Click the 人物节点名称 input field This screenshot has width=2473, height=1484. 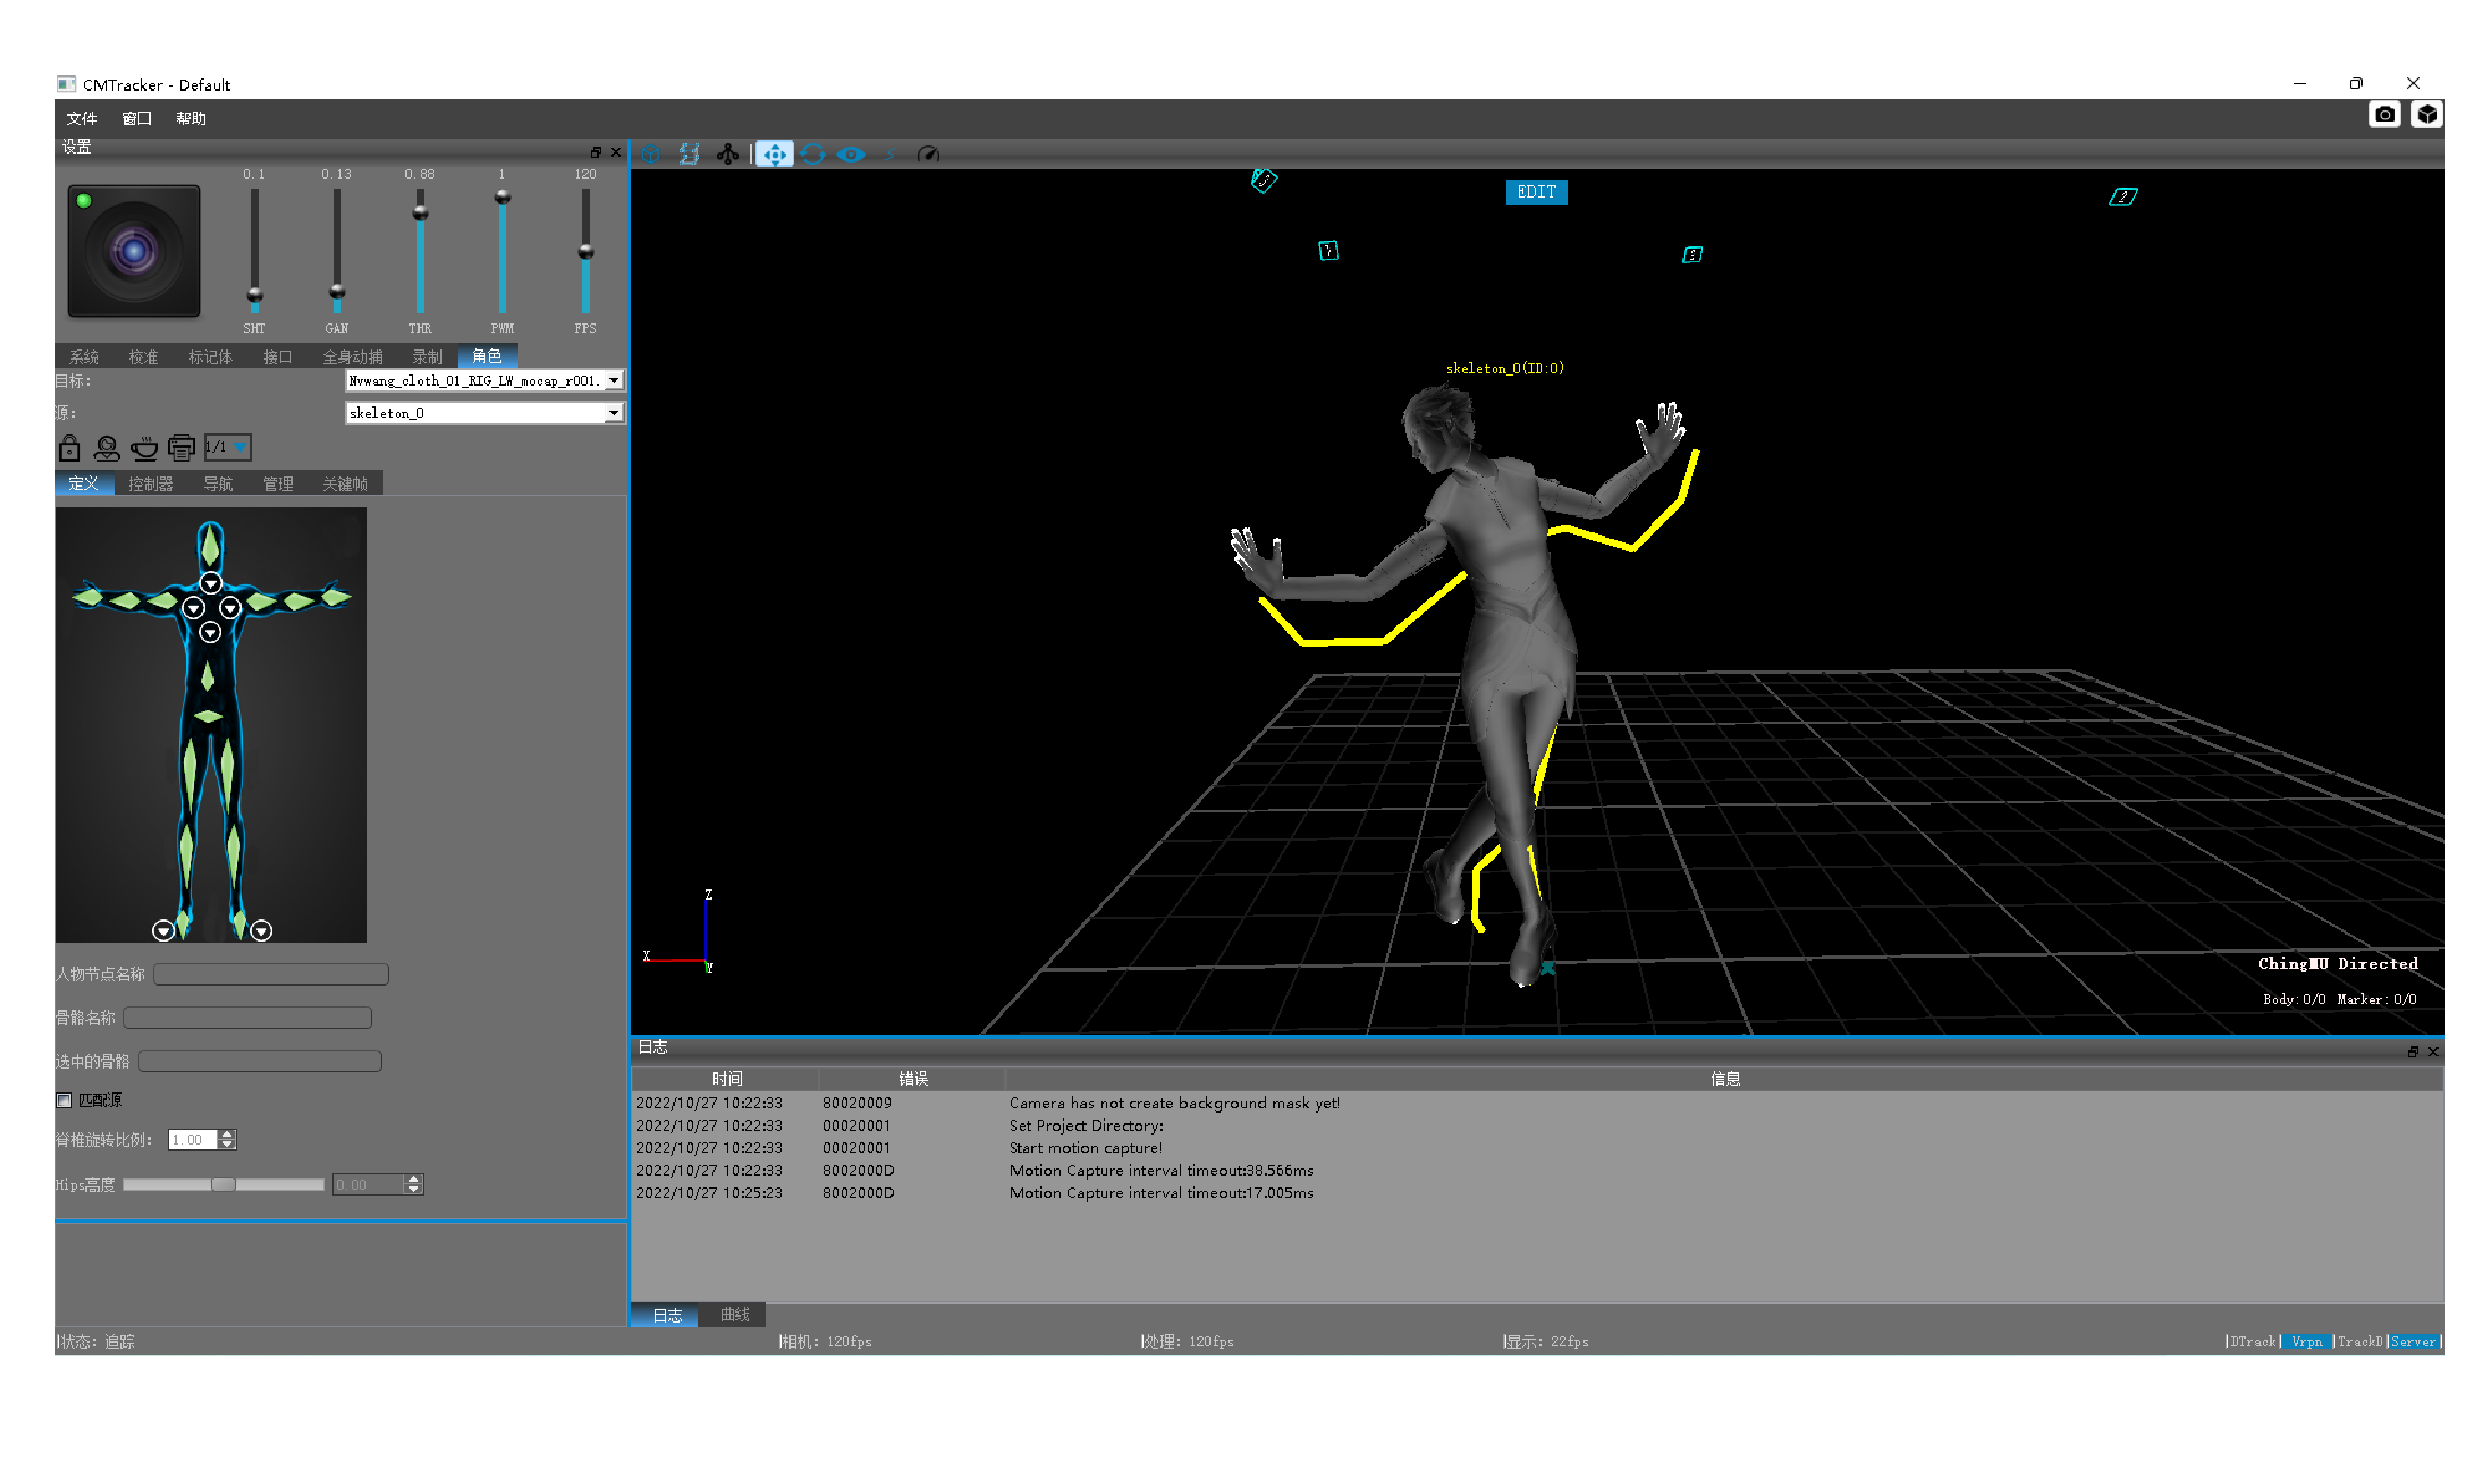(271, 974)
